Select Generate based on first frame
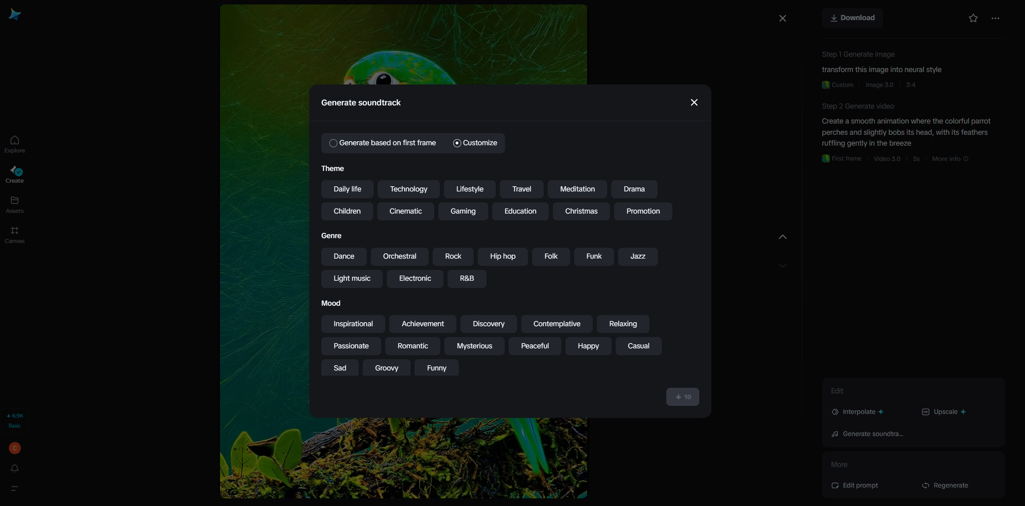The height and width of the screenshot is (506, 1025). tap(333, 143)
